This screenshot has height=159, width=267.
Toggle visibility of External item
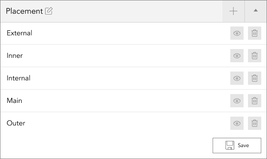[237, 33]
